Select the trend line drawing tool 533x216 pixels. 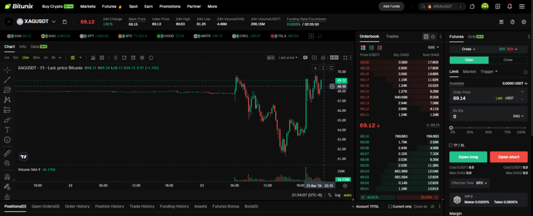click(7, 80)
